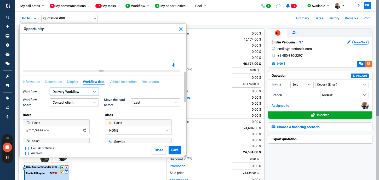Click the Save button
This screenshot has height=180, width=379.
(175, 150)
